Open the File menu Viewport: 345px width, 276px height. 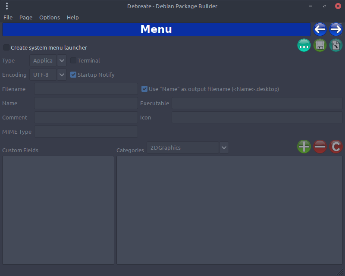tap(8, 18)
